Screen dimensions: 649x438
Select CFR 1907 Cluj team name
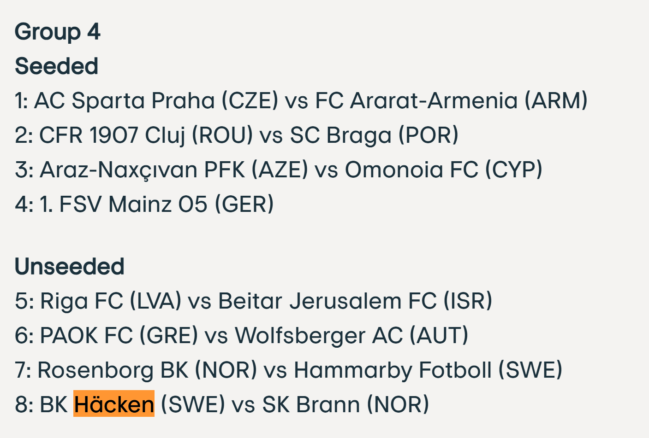(x=112, y=135)
